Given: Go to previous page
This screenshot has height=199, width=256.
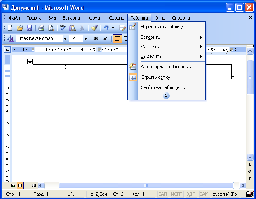Looking at the screenshot, I should pyautogui.click(x=250, y=164).
